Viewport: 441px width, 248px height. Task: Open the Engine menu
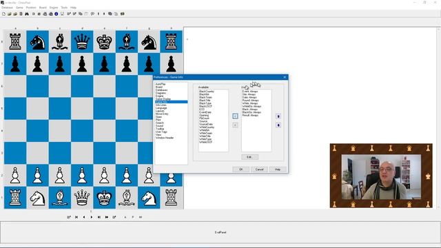coord(54,8)
